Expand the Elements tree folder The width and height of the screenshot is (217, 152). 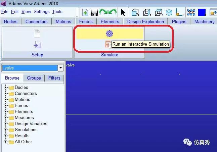[x=5, y=111]
